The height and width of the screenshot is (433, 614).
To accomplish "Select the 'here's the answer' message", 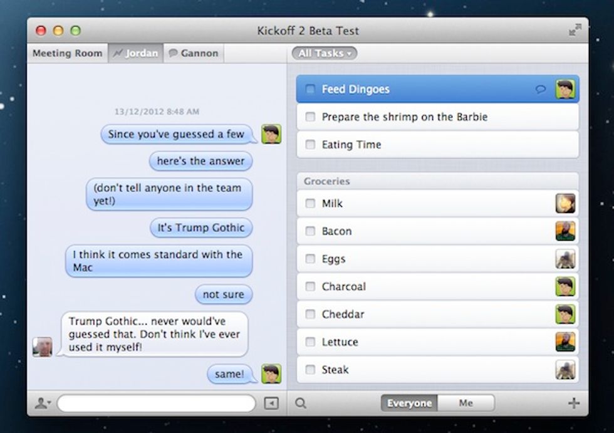I will coord(200,161).
